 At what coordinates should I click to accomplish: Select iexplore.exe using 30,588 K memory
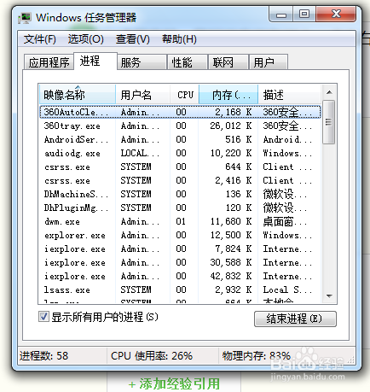coord(180,262)
